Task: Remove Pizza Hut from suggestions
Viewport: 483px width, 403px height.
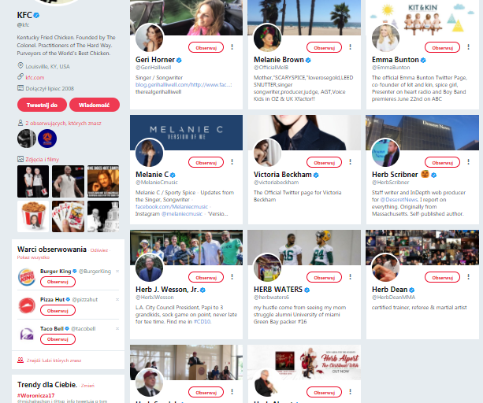Action: 117,299
